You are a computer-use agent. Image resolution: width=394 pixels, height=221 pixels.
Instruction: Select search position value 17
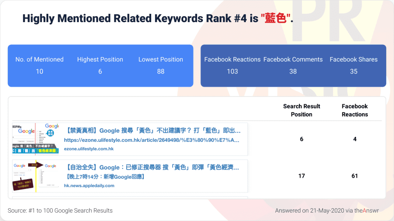(x=301, y=176)
